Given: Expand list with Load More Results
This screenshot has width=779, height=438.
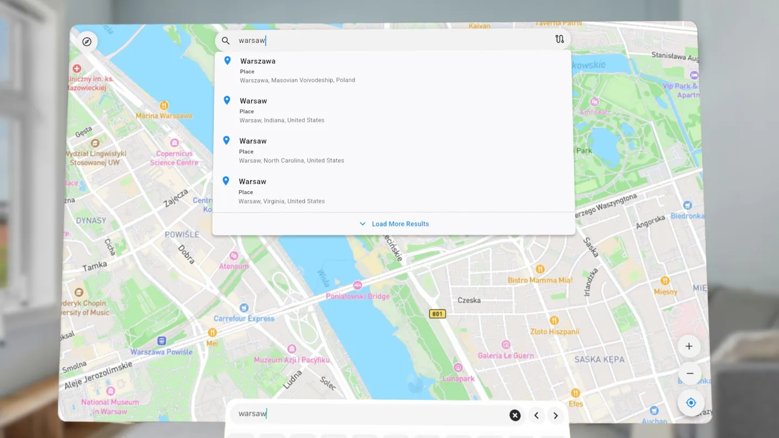Looking at the screenshot, I should point(394,224).
